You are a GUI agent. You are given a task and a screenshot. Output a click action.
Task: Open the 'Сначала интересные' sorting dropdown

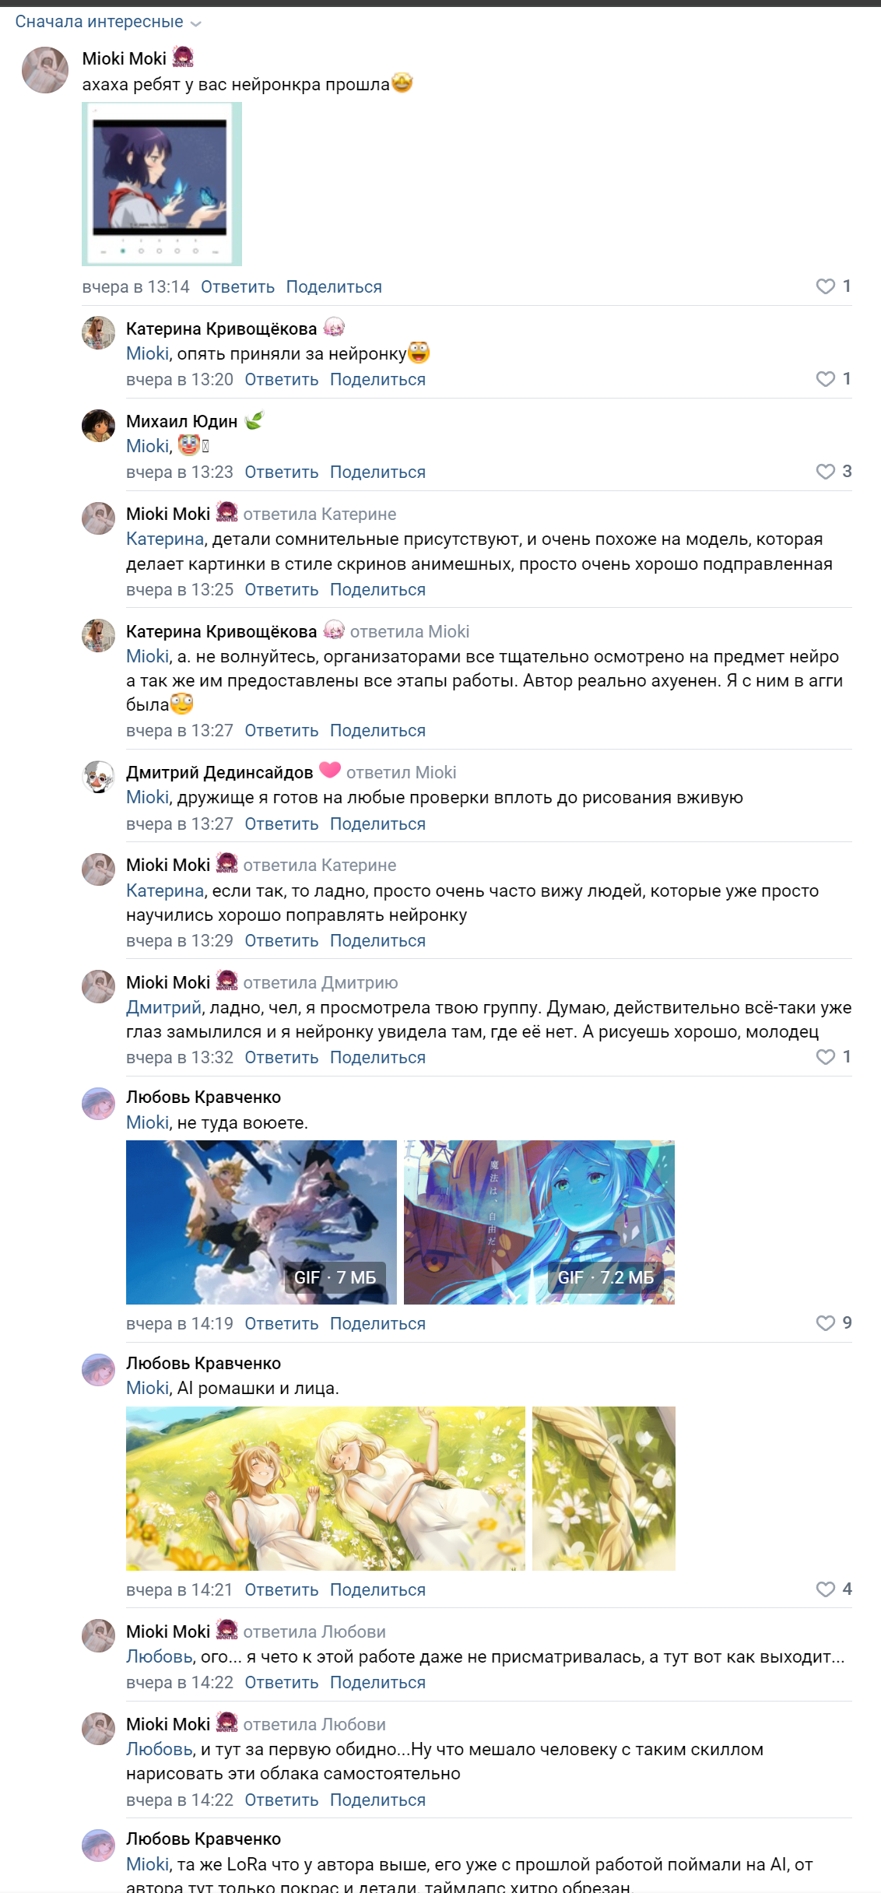pyautogui.click(x=108, y=22)
